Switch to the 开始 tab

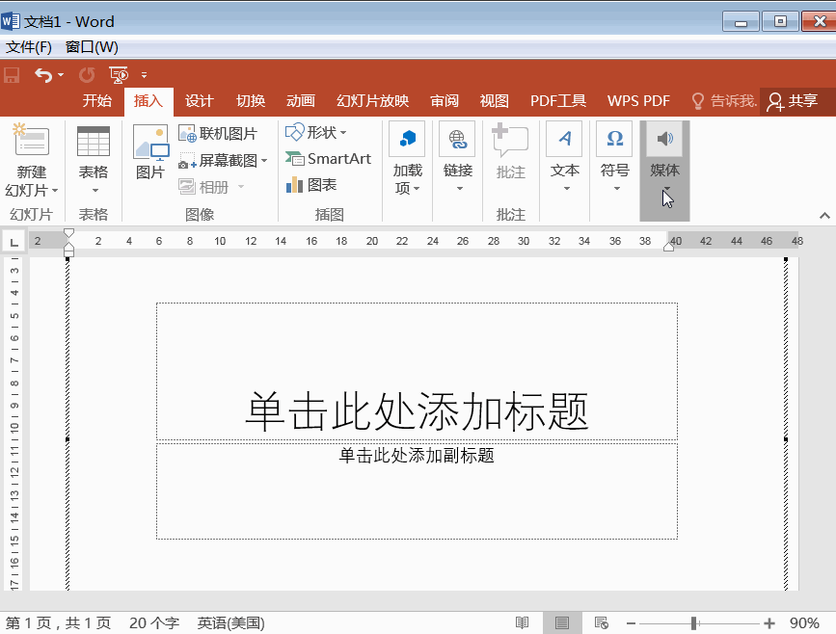point(97,101)
